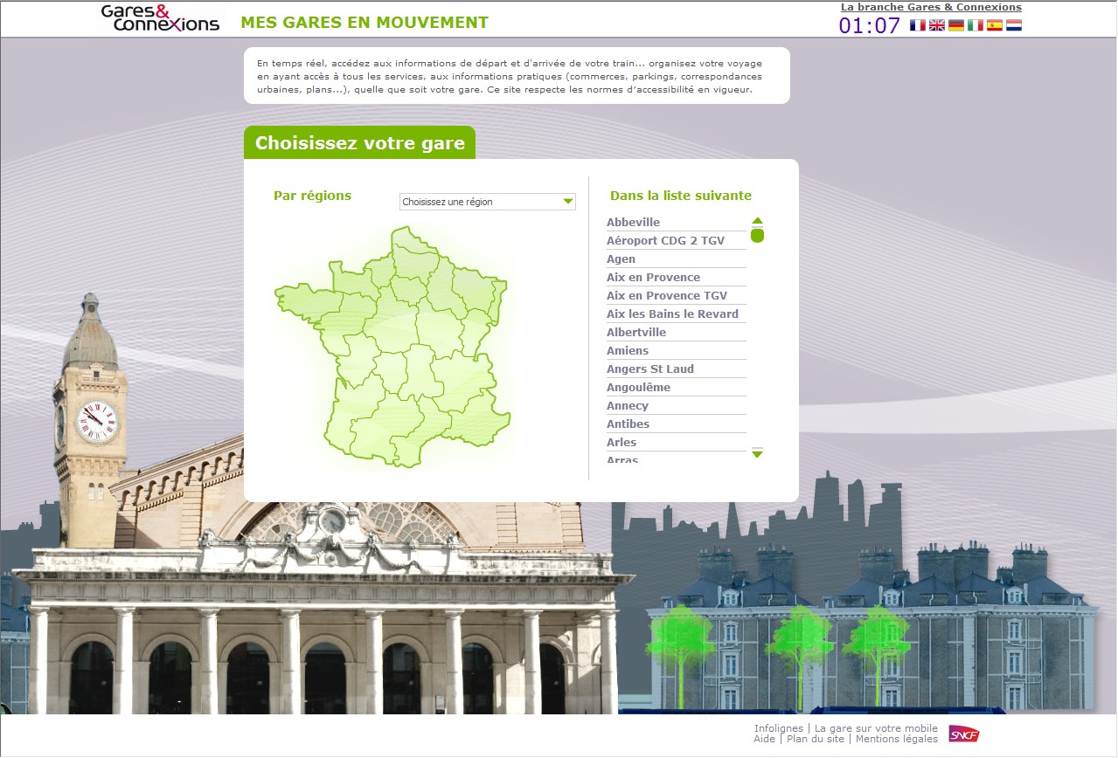The image size is (1118, 758).
Task: Open the SNCF logo in the footer
Action: click(x=964, y=734)
